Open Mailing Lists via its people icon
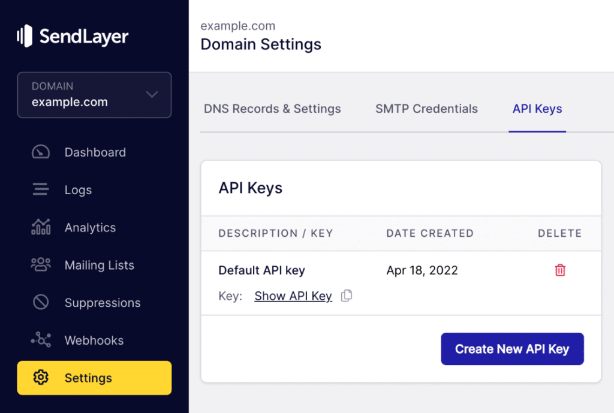Image resolution: width=614 pixels, height=413 pixels. [40, 265]
